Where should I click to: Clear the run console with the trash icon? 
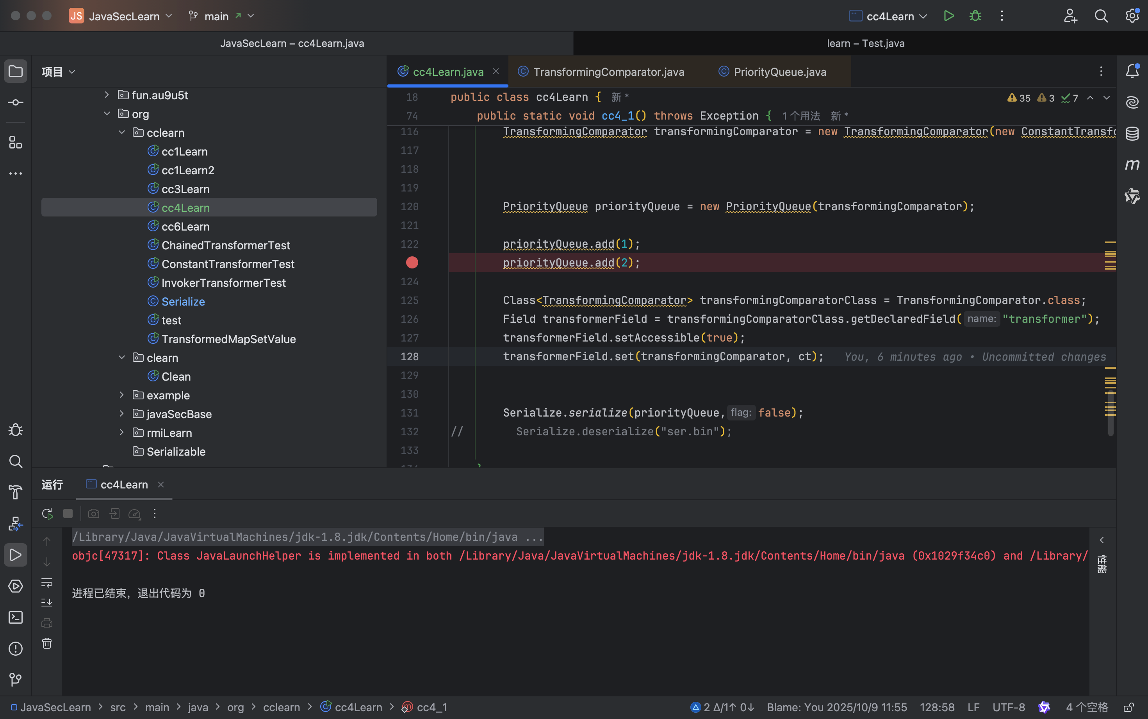point(46,644)
